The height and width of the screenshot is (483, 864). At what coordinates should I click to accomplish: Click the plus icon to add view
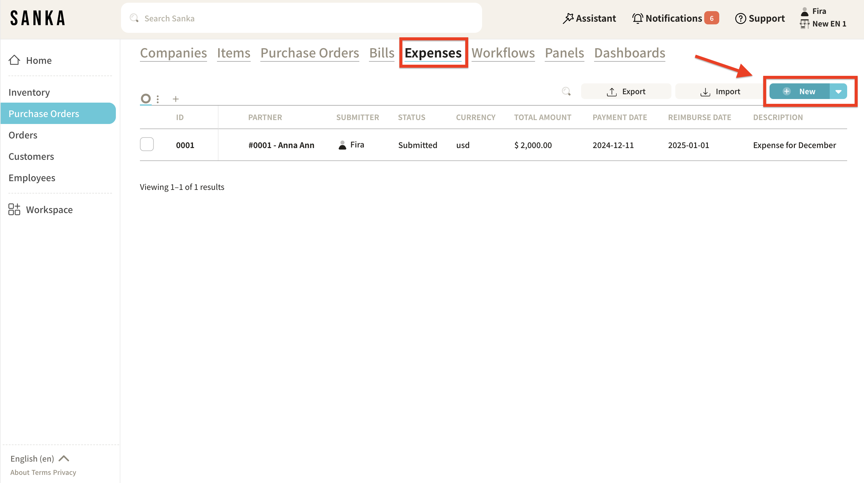pos(175,99)
